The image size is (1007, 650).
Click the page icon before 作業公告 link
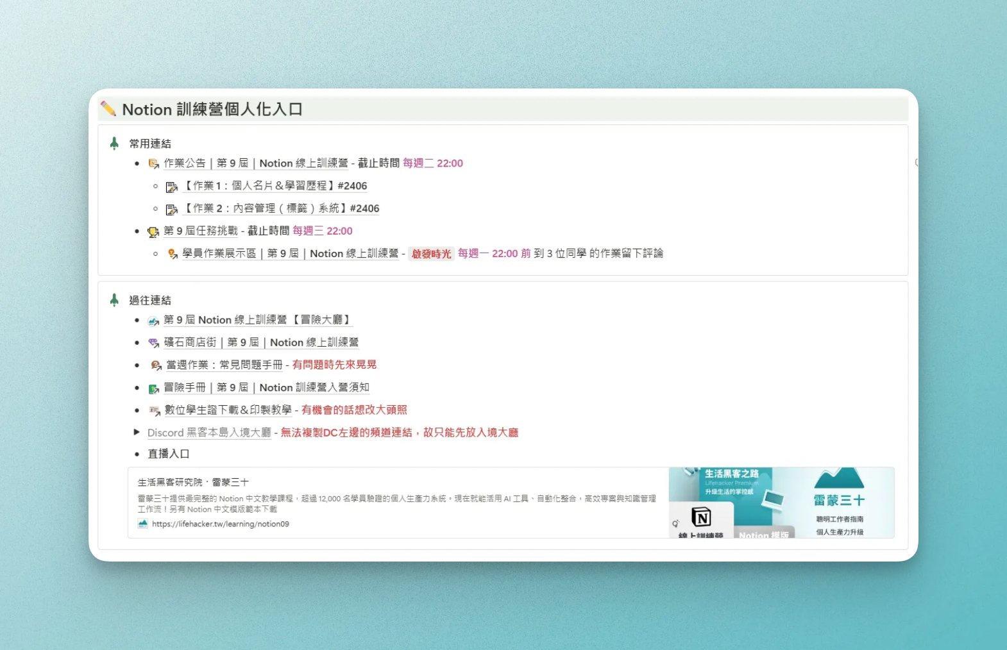[x=154, y=163]
